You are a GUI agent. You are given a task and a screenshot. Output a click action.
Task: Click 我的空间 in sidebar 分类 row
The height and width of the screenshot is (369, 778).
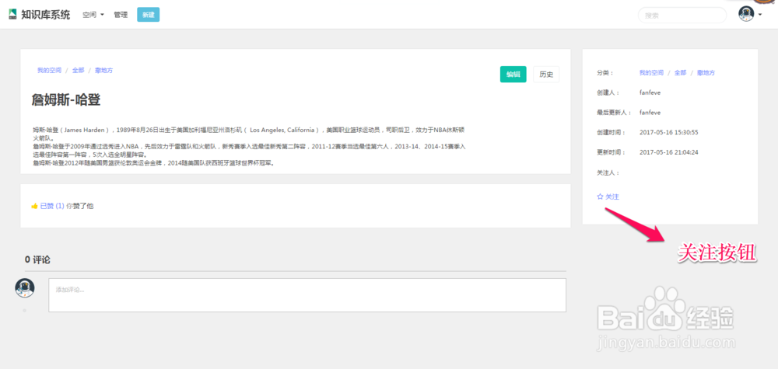tap(651, 73)
